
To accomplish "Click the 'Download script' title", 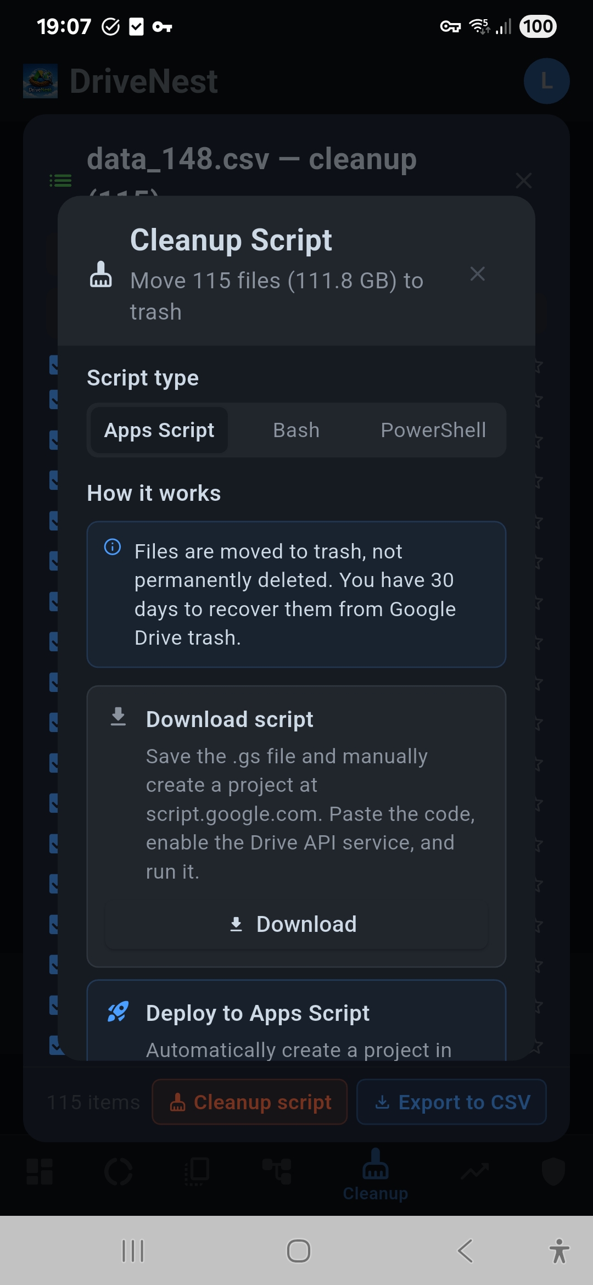I will (x=230, y=719).
